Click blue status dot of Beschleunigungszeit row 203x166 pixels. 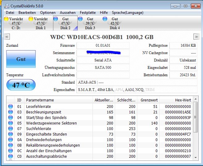(x=10, y=112)
